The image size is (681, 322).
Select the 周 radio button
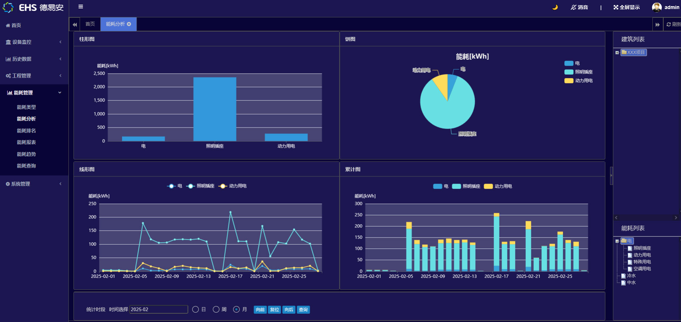tap(216, 309)
